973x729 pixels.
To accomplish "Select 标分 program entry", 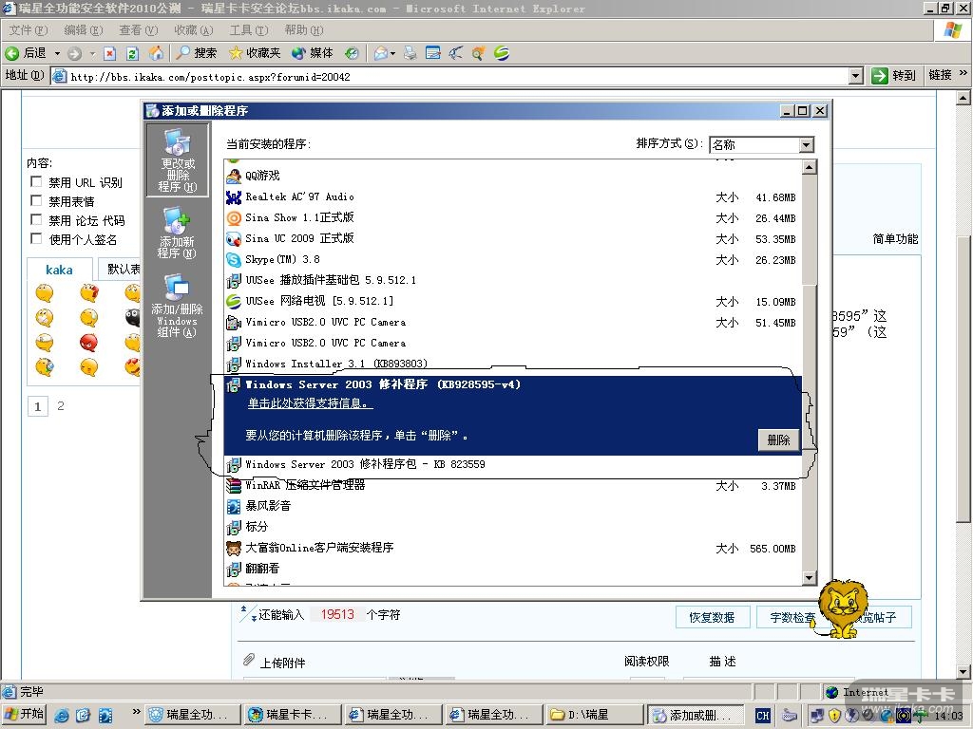I will tap(512, 527).
